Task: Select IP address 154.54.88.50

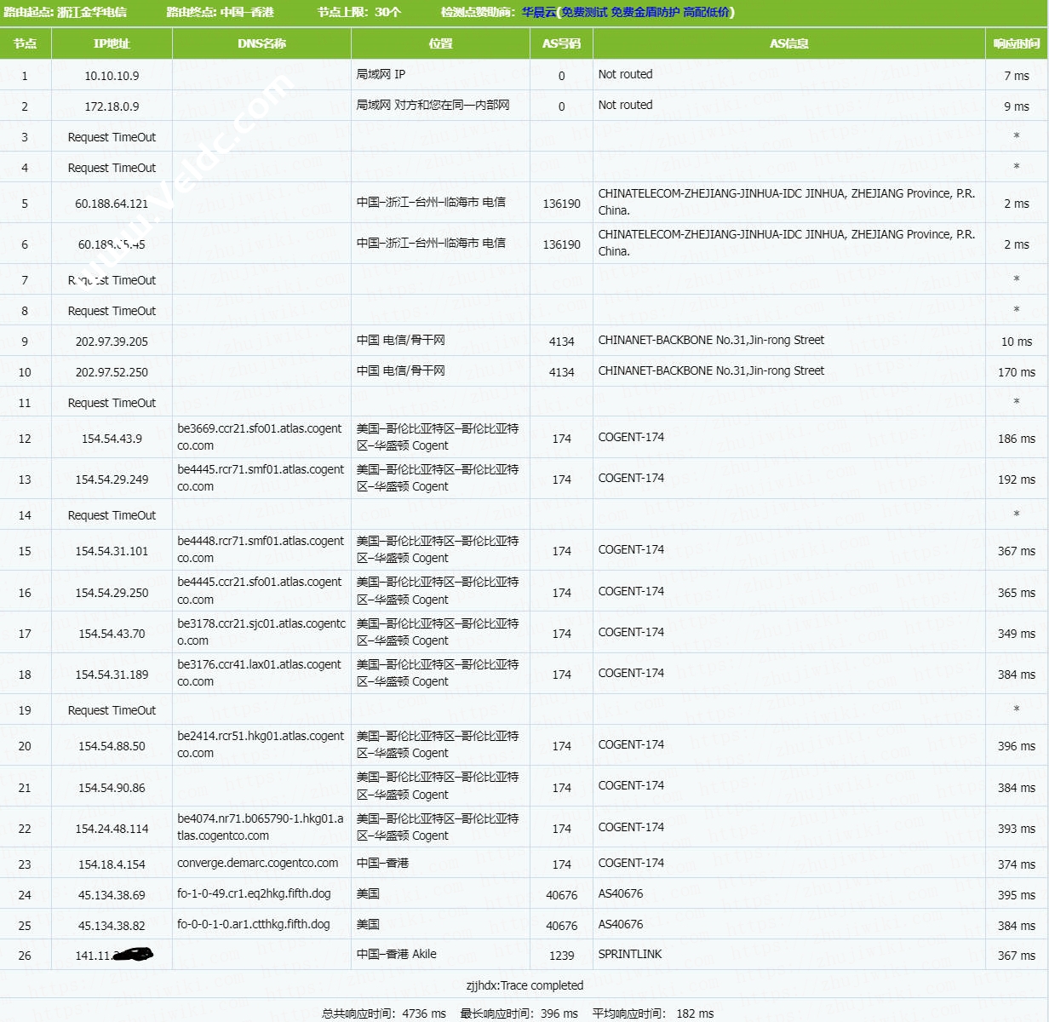Action: pos(112,746)
